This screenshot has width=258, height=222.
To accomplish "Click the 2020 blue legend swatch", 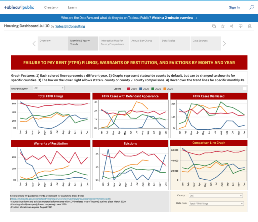I will pyautogui.click(x=141, y=89).
